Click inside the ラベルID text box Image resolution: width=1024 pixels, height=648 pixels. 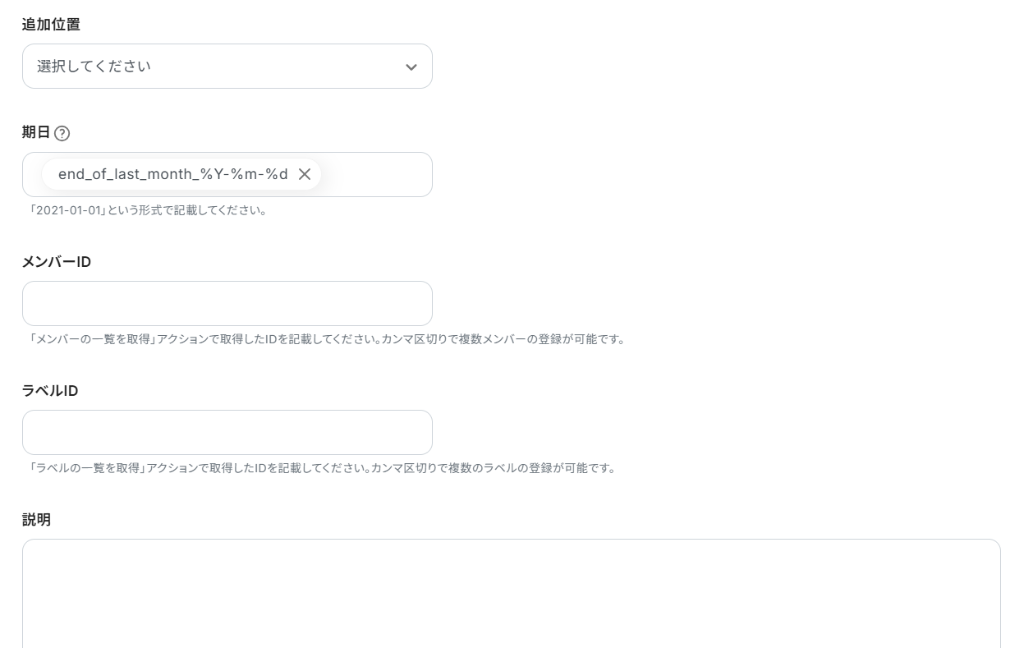point(227,432)
